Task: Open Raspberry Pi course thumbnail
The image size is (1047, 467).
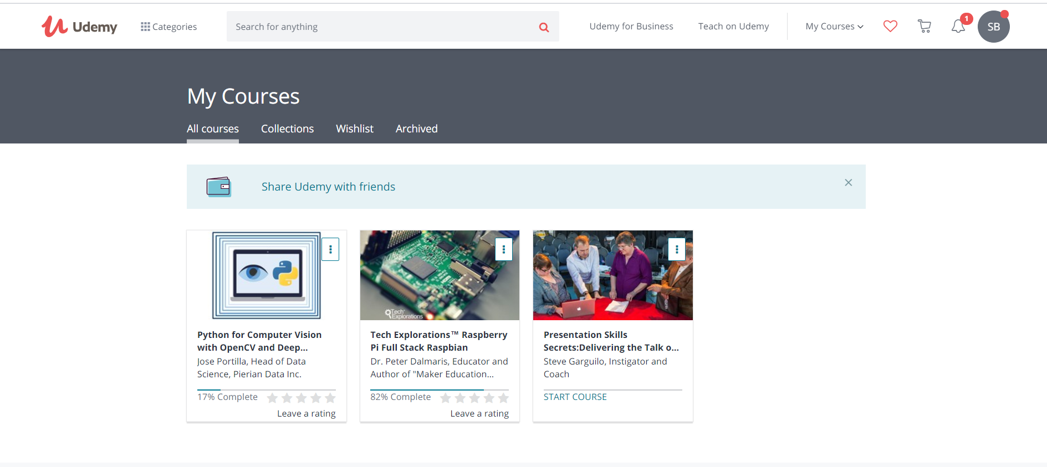Action: click(440, 275)
